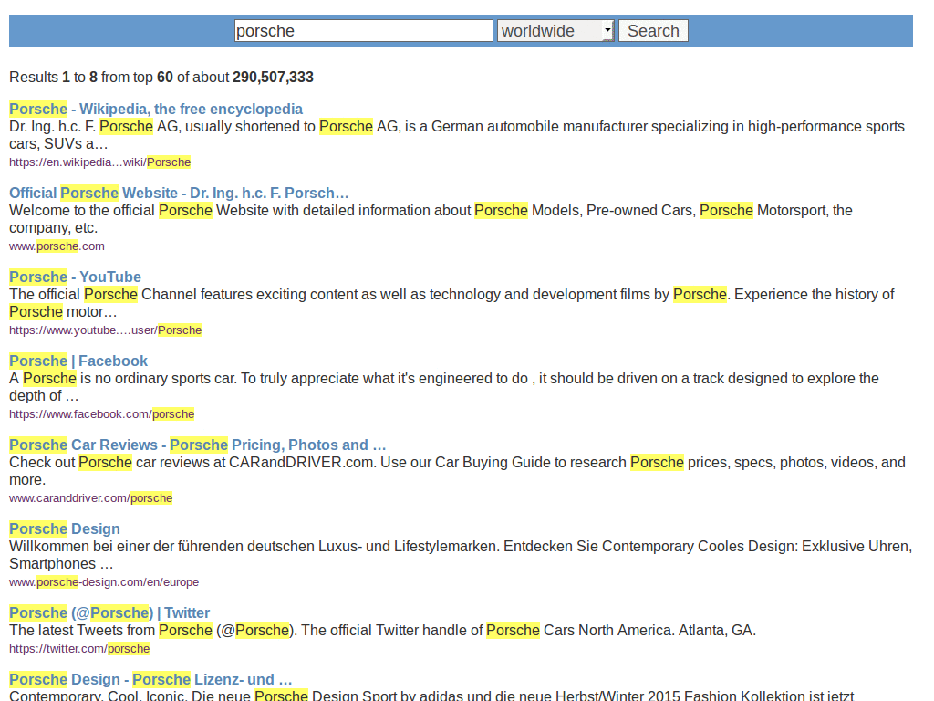
Task: Click the snippet "A Porsche is no ordinary sports car"
Action: pyautogui.click(x=444, y=387)
